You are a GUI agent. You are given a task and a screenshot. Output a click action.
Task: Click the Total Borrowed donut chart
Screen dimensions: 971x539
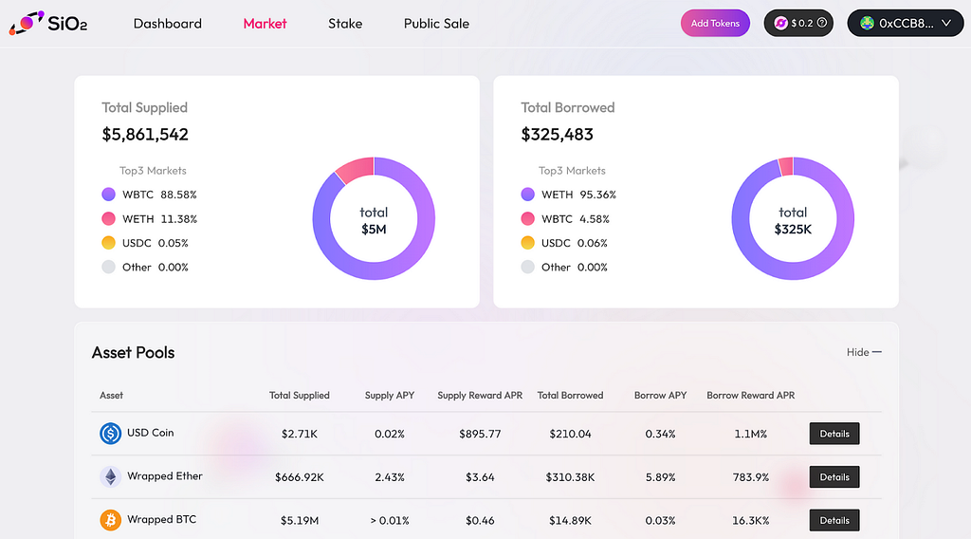pyautogui.click(x=793, y=218)
